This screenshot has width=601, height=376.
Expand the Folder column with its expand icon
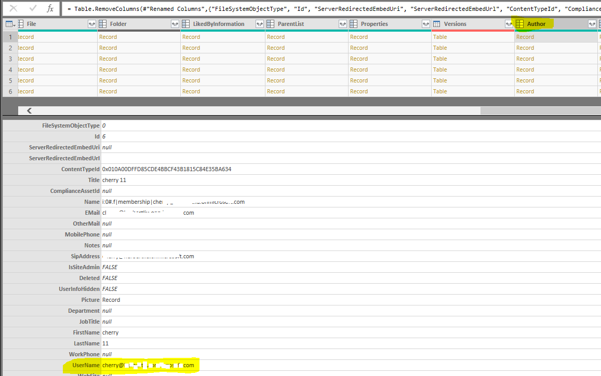(x=175, y=24)
